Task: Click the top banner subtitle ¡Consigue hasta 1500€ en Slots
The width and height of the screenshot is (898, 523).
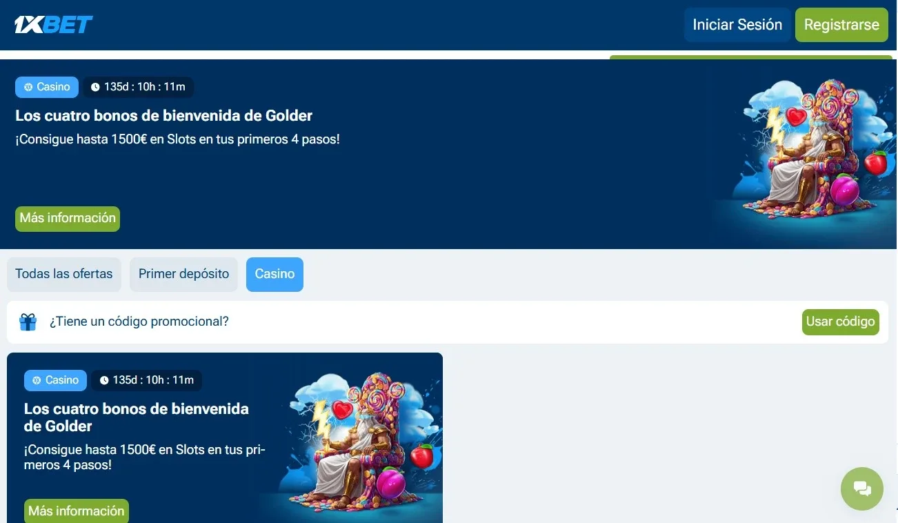Action: tap(177, 139)
